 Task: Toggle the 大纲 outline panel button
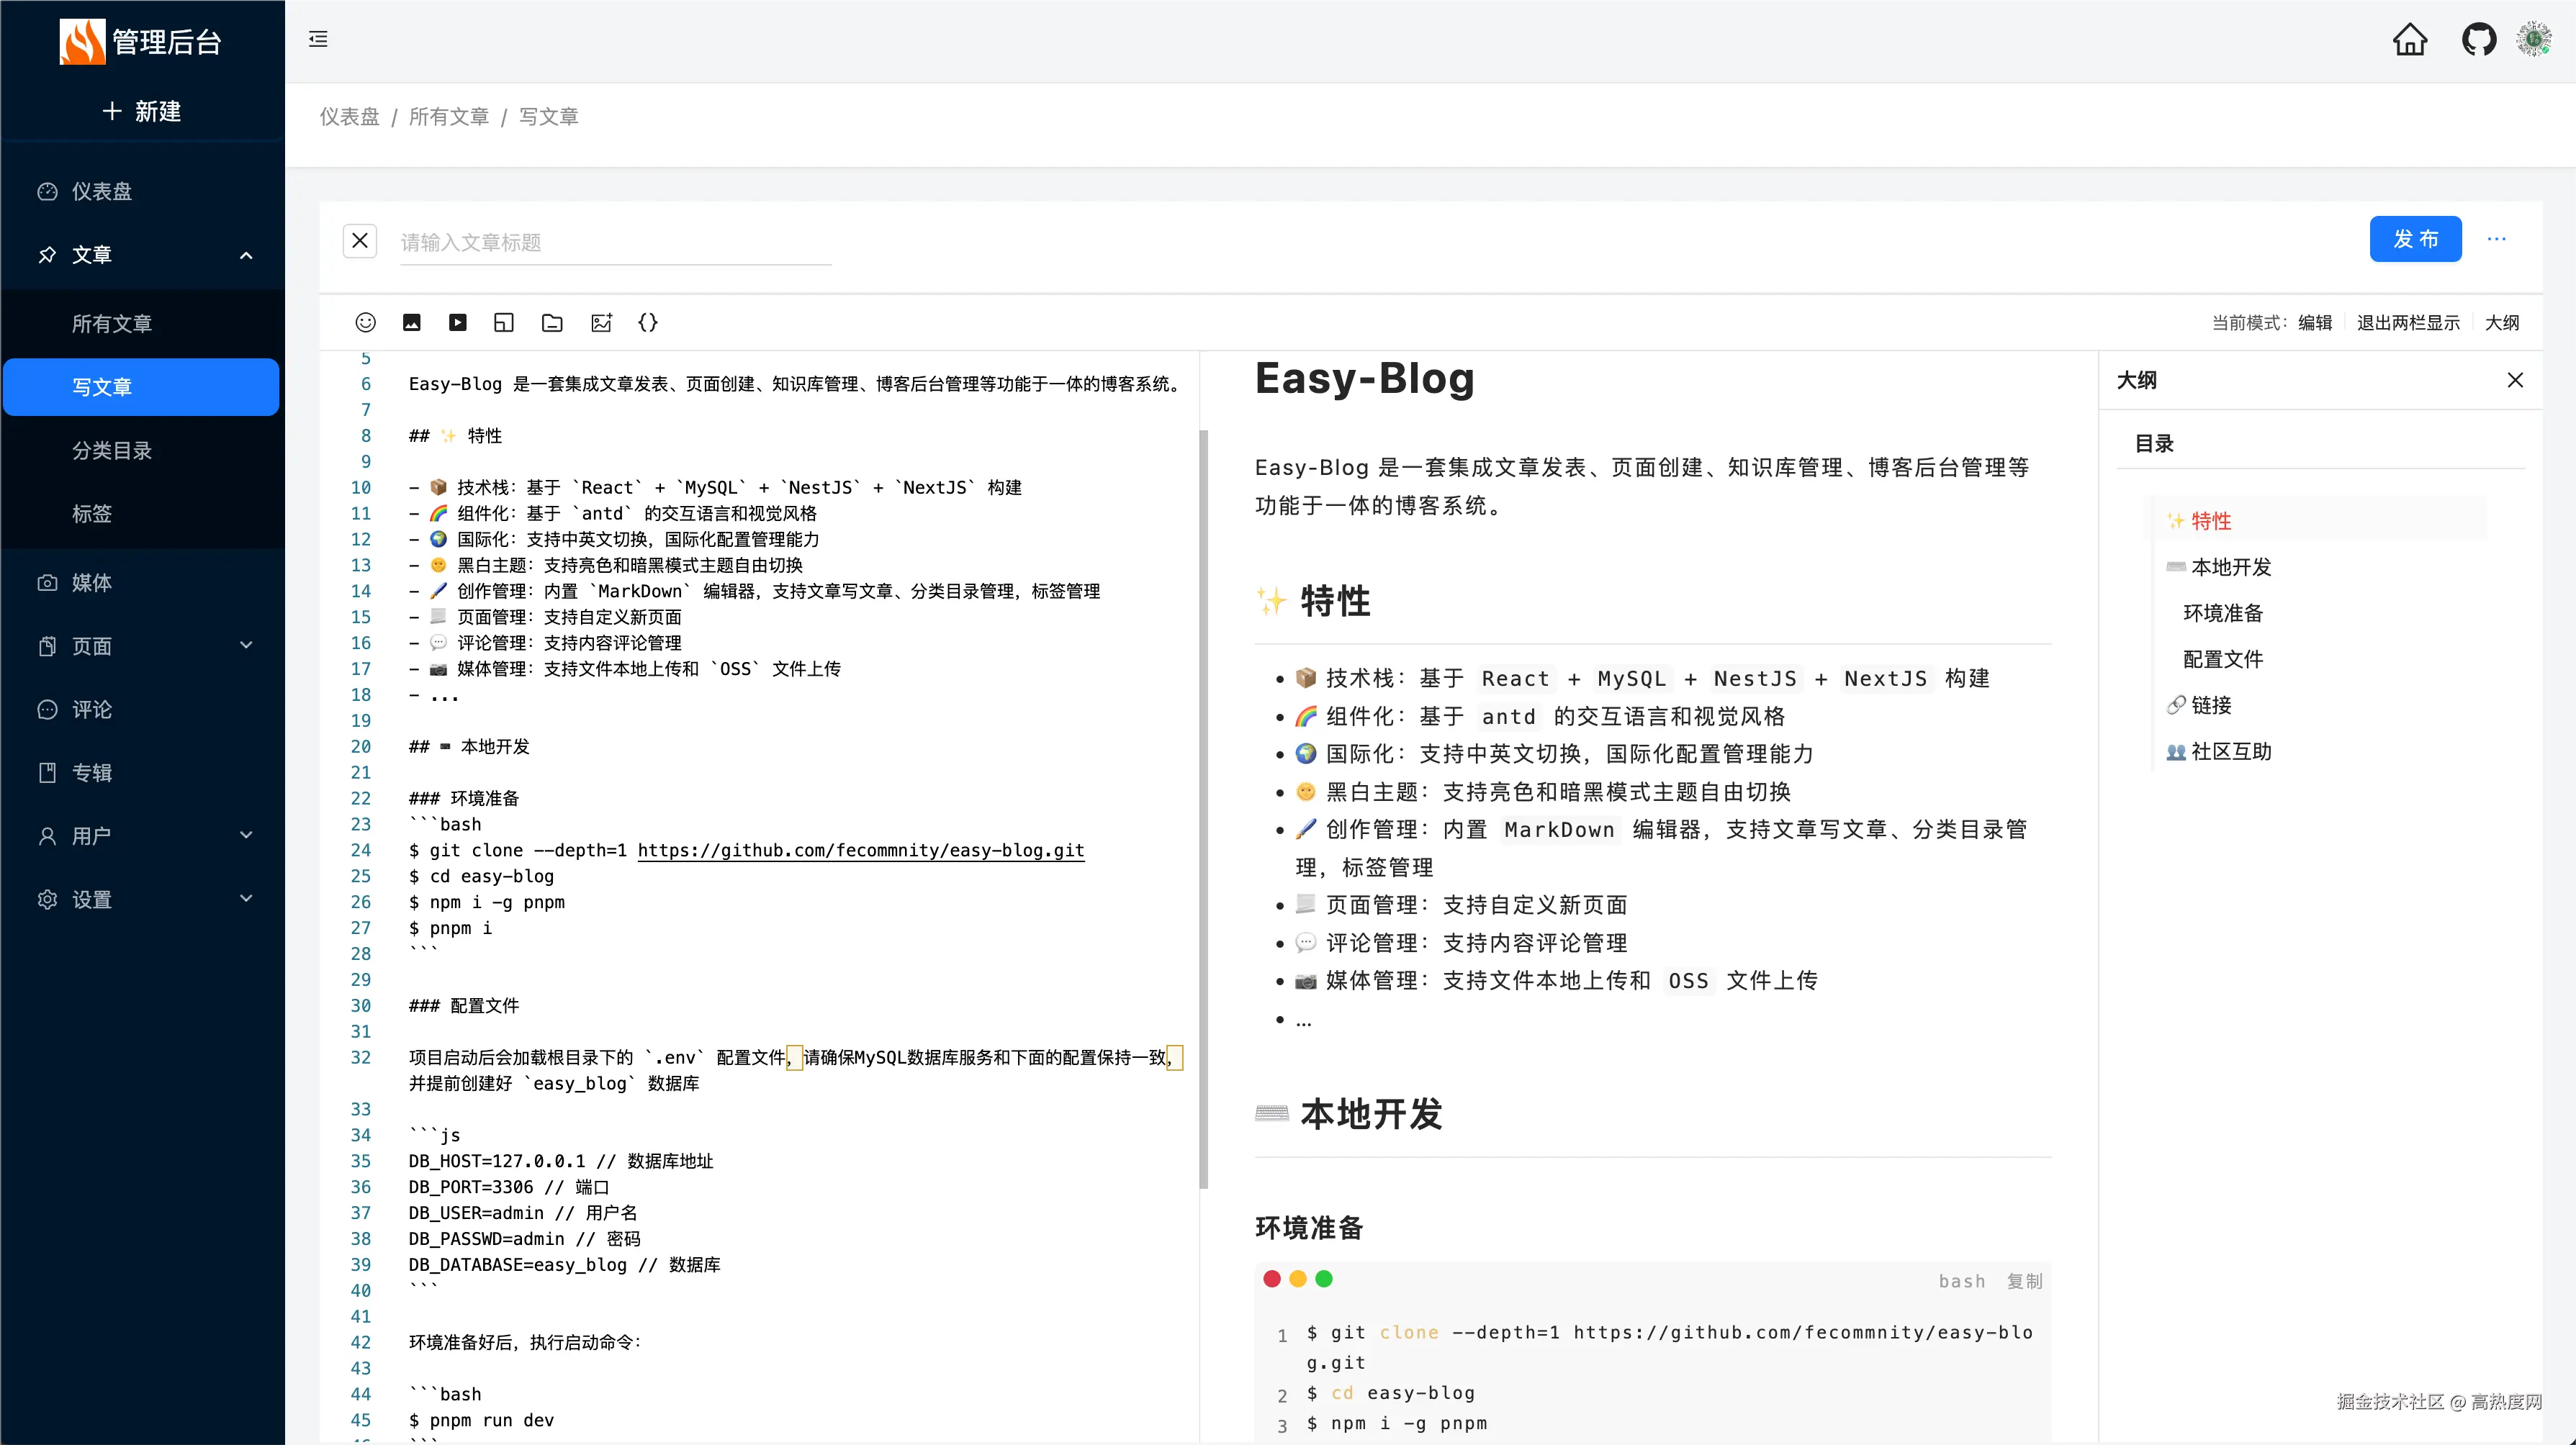(2502, 322)
